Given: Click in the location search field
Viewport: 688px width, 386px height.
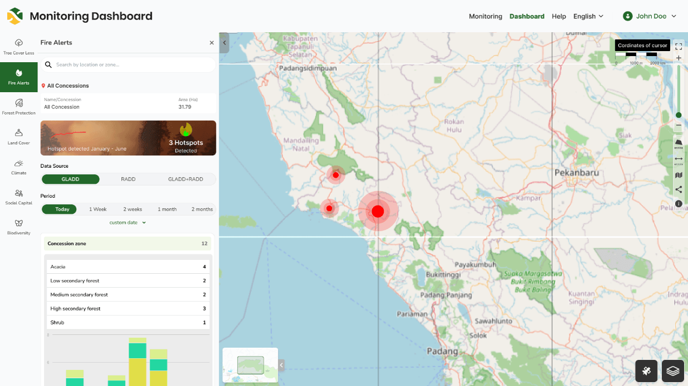Looking at the screenshot, I should click(128, 64).
